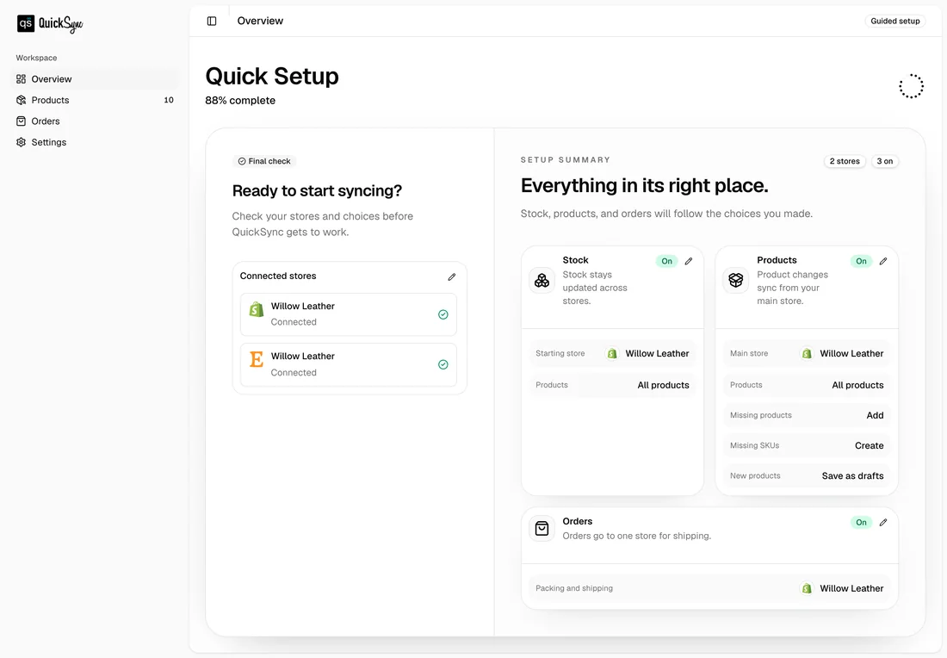Screen dimensions: 947x658
Task: Click the Settings gear icon
Action: click(22, 143)
